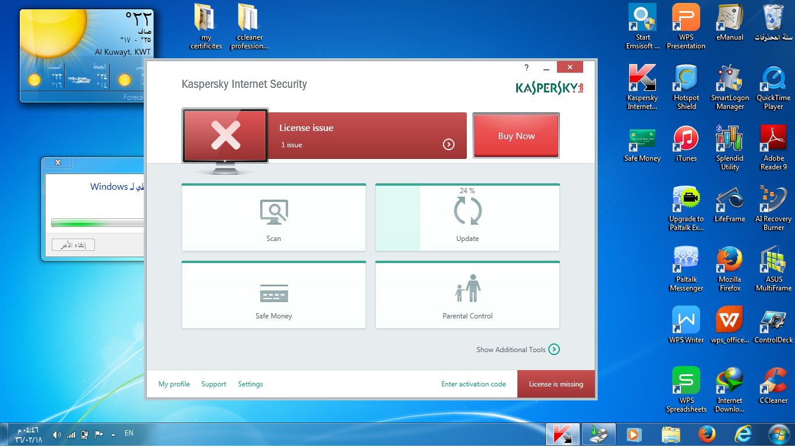Click the download drive taskbar button
The width and height of the screenshot is (795, 447).
click(x=599, y=435)
